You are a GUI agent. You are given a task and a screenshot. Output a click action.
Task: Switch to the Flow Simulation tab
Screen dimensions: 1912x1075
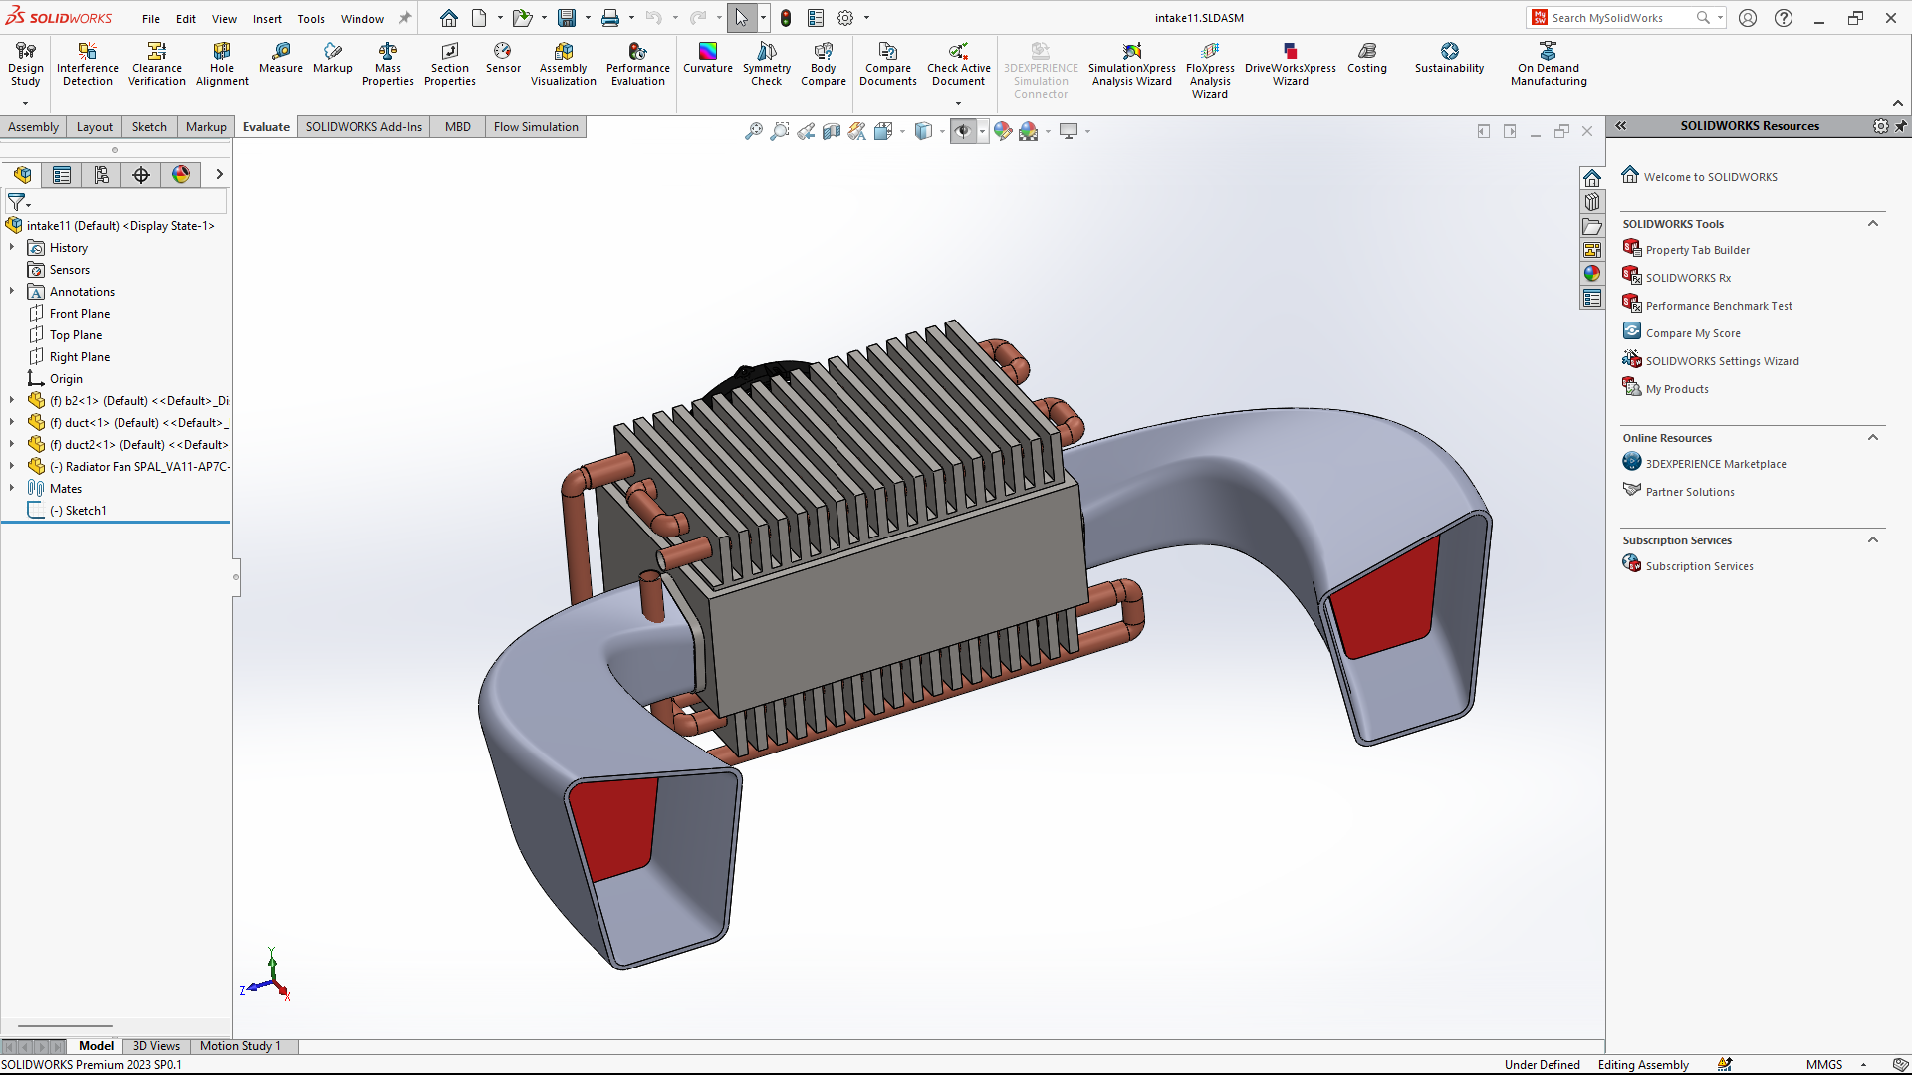536,127
